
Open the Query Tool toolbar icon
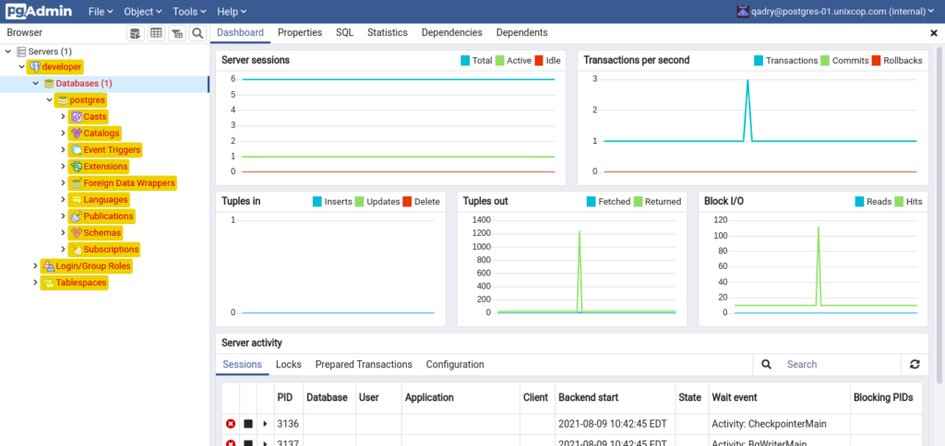136,33
